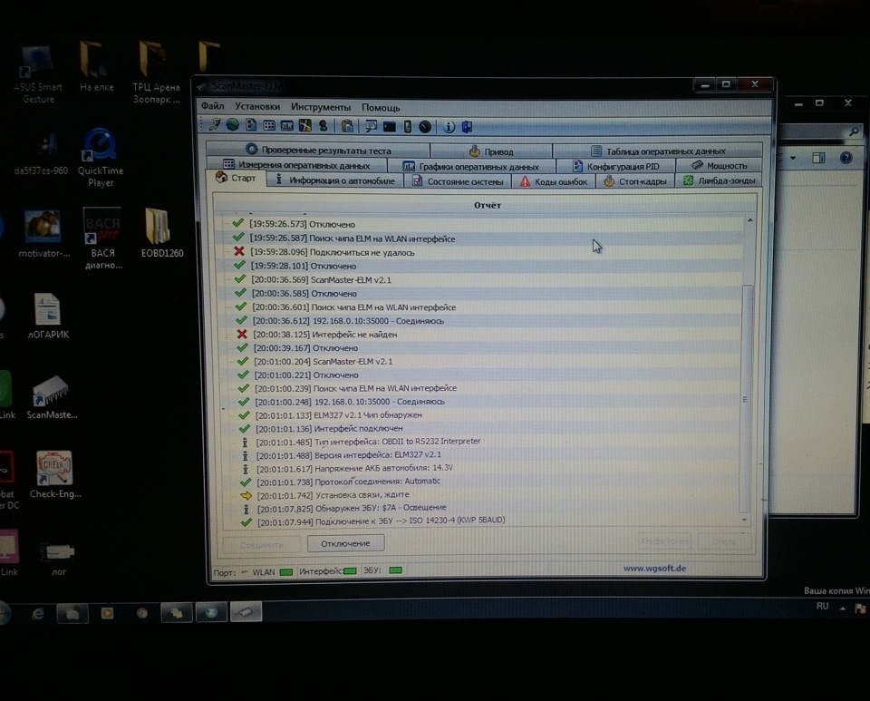The width and height of the screenshot is (870, 701).
Task: Open the лОГАРИК desktop file
Action: [48, 316]
